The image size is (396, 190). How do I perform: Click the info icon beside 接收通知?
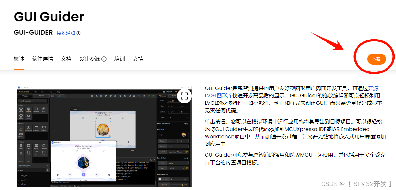pyautogui.click(x=78, y=33)
